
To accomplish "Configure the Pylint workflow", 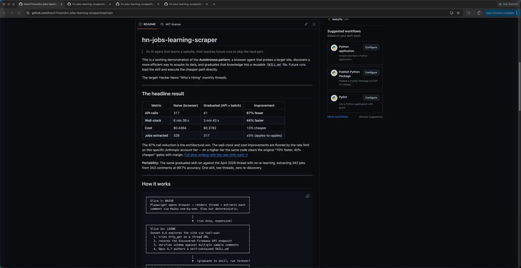I will tap(371, 98).
